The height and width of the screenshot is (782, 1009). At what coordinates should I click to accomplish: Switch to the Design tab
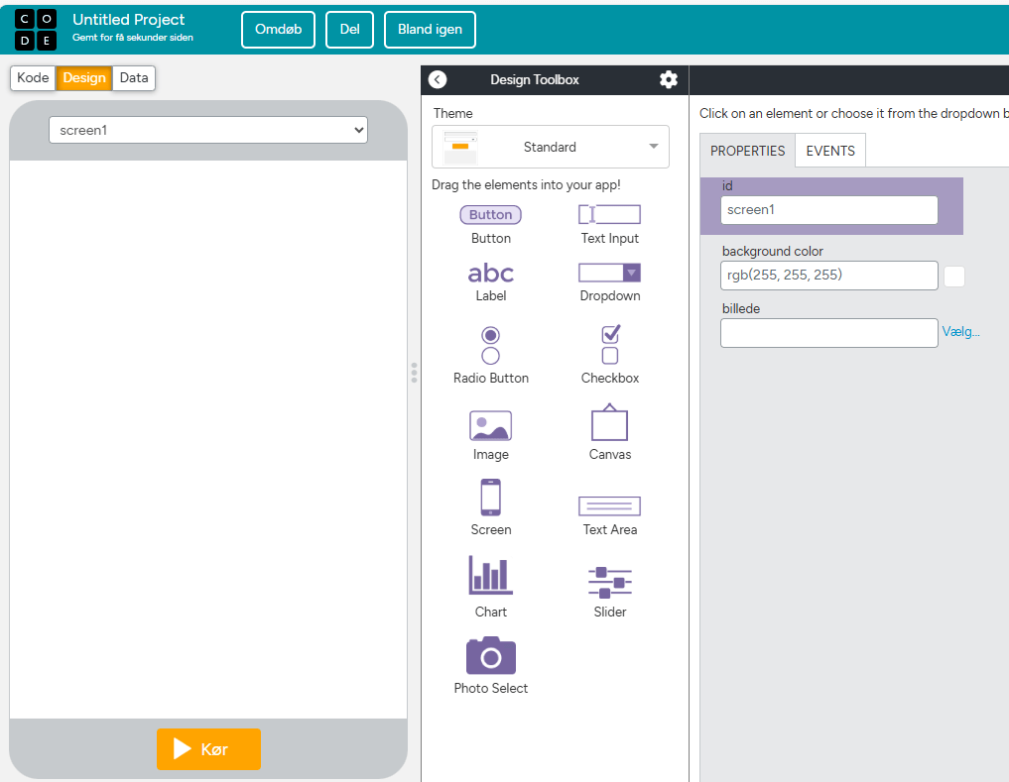point(84,78)
